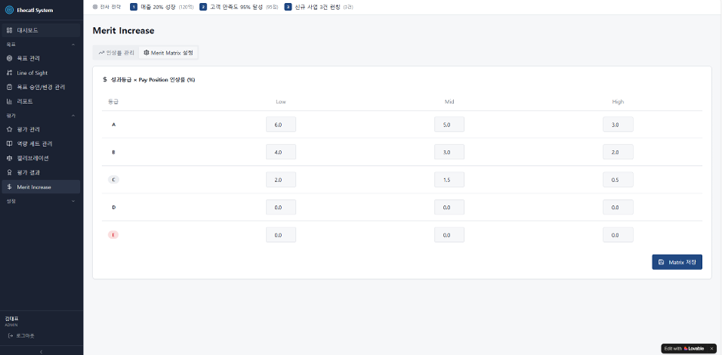Click grade A Mid input showing 5.0

click(449, 124)
